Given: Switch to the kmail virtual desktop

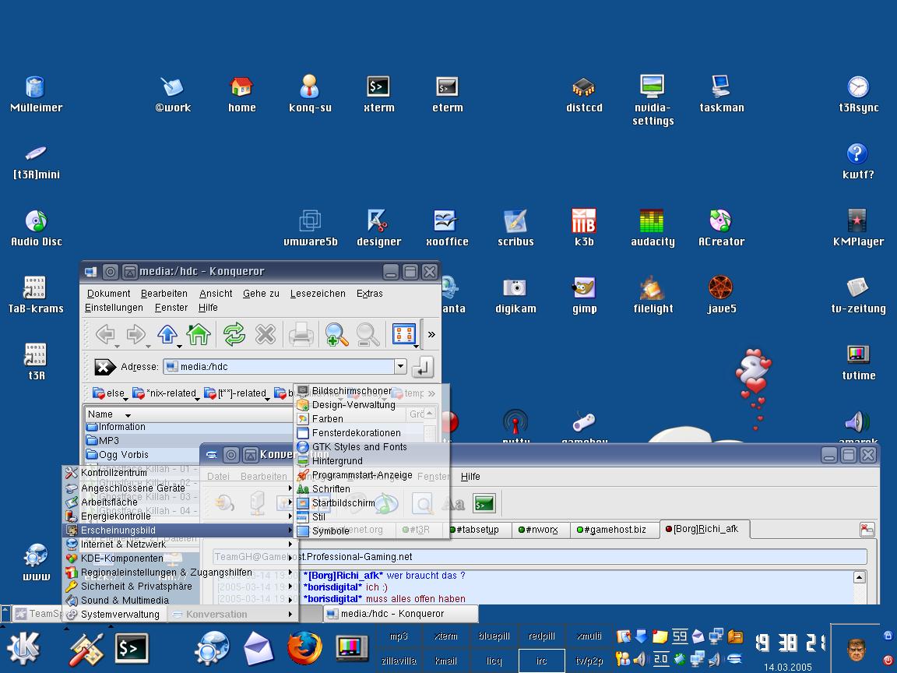Looking at the screenshot, I should pos(446,661).
